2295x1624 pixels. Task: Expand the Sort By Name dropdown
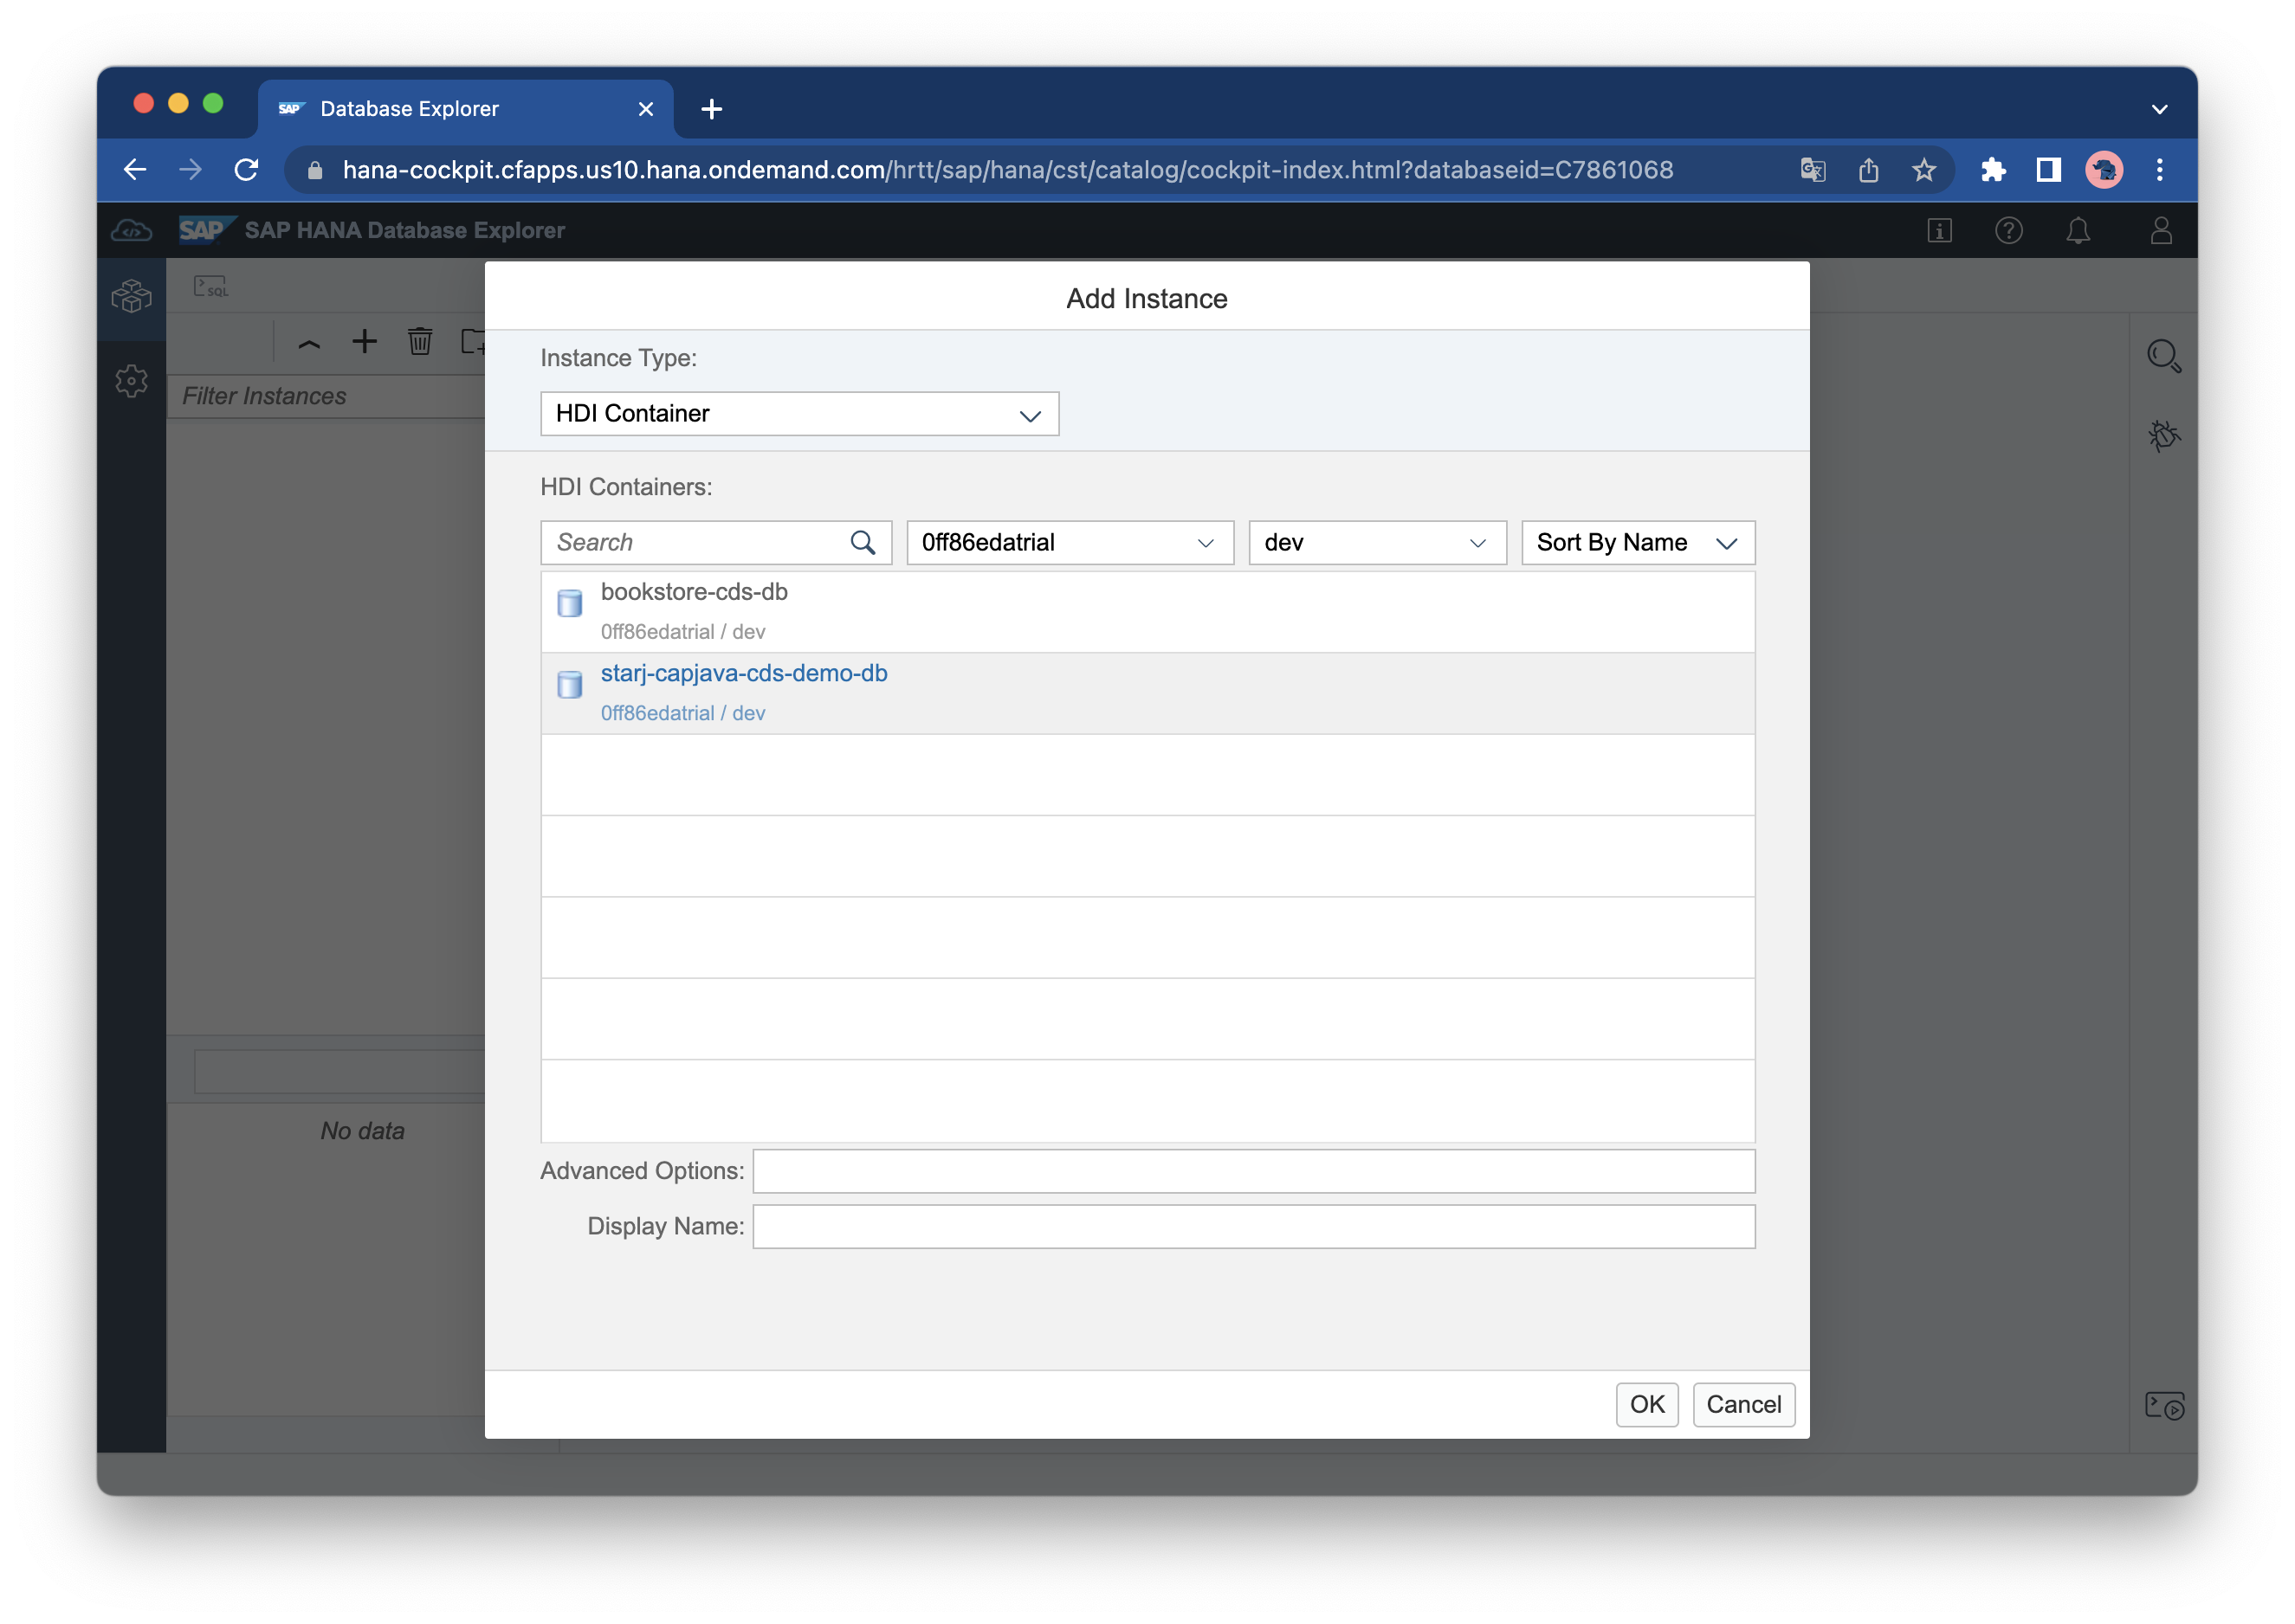1637,542
